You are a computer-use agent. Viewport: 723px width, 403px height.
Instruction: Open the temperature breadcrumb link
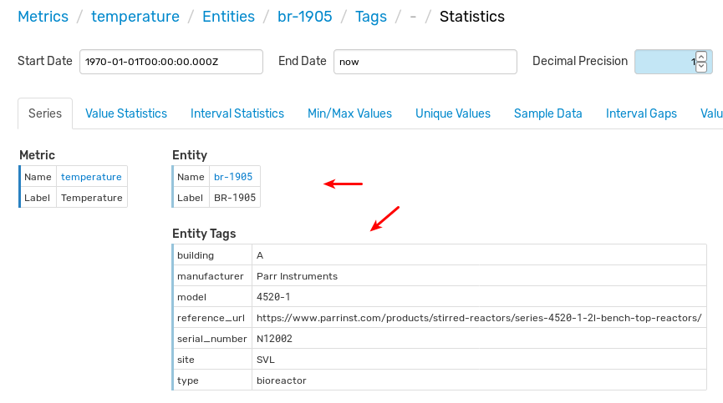135,17
